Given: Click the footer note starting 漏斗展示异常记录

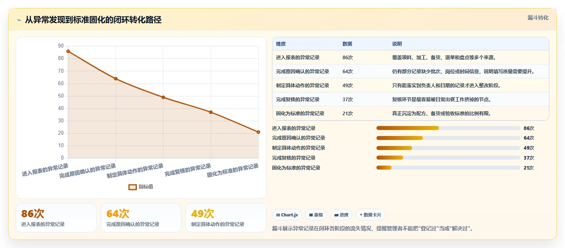Looking at the screenshot, I should [373, 229].
